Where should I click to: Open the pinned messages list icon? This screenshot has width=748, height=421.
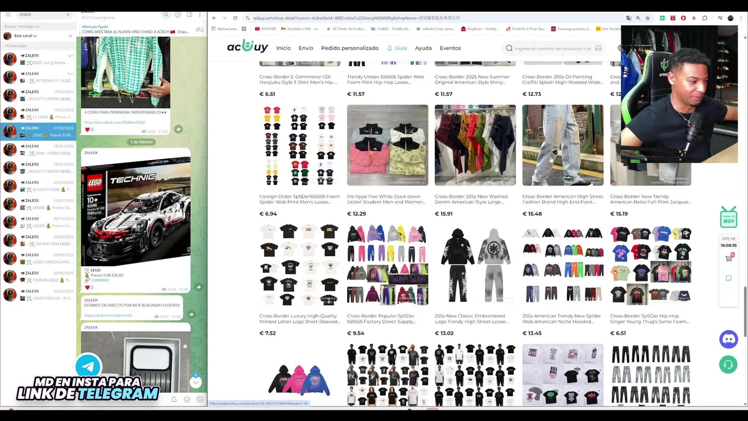[x=199, y=29]
